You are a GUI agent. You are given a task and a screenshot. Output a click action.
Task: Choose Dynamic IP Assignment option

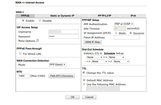tap(130, 33)
